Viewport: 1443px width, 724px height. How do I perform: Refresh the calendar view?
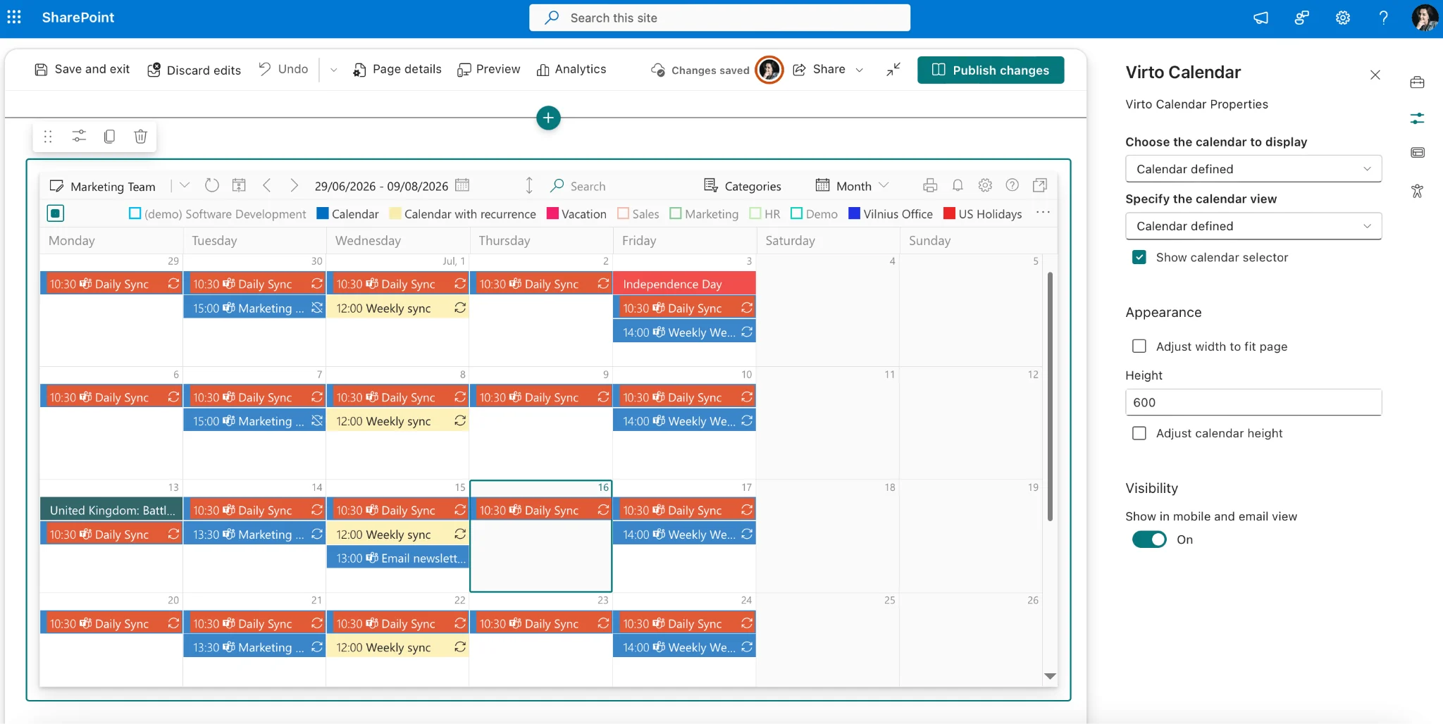[x=212, y=185]
